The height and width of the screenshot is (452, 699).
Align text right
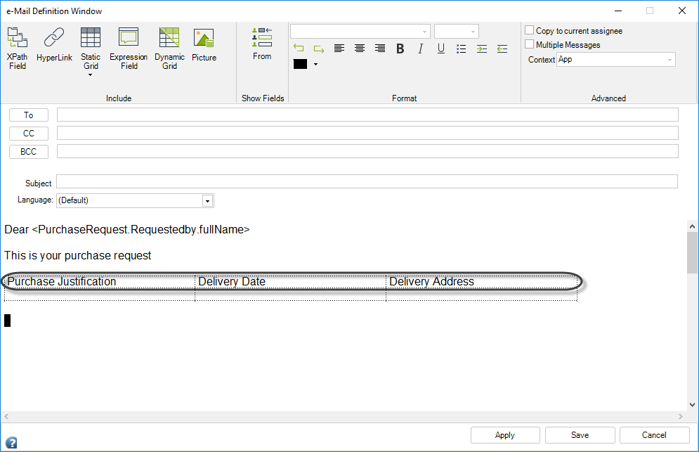click(380, 49)
